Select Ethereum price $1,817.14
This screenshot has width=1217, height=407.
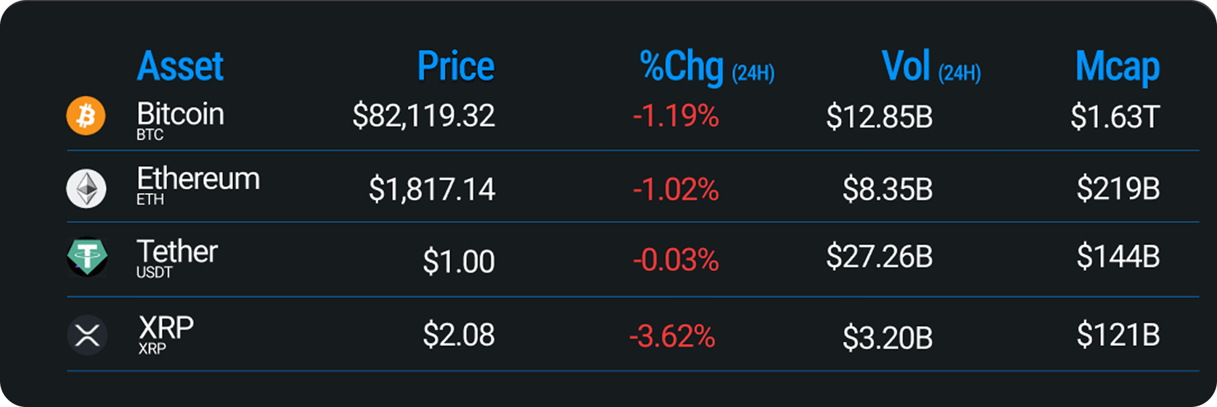pos(432,190)
